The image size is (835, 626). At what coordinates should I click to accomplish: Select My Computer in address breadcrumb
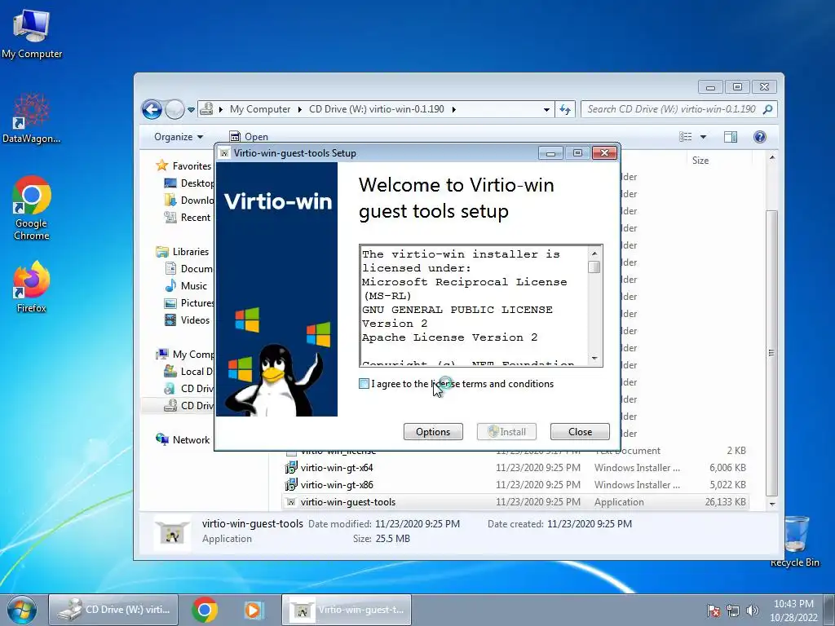[x=260, y=109]
